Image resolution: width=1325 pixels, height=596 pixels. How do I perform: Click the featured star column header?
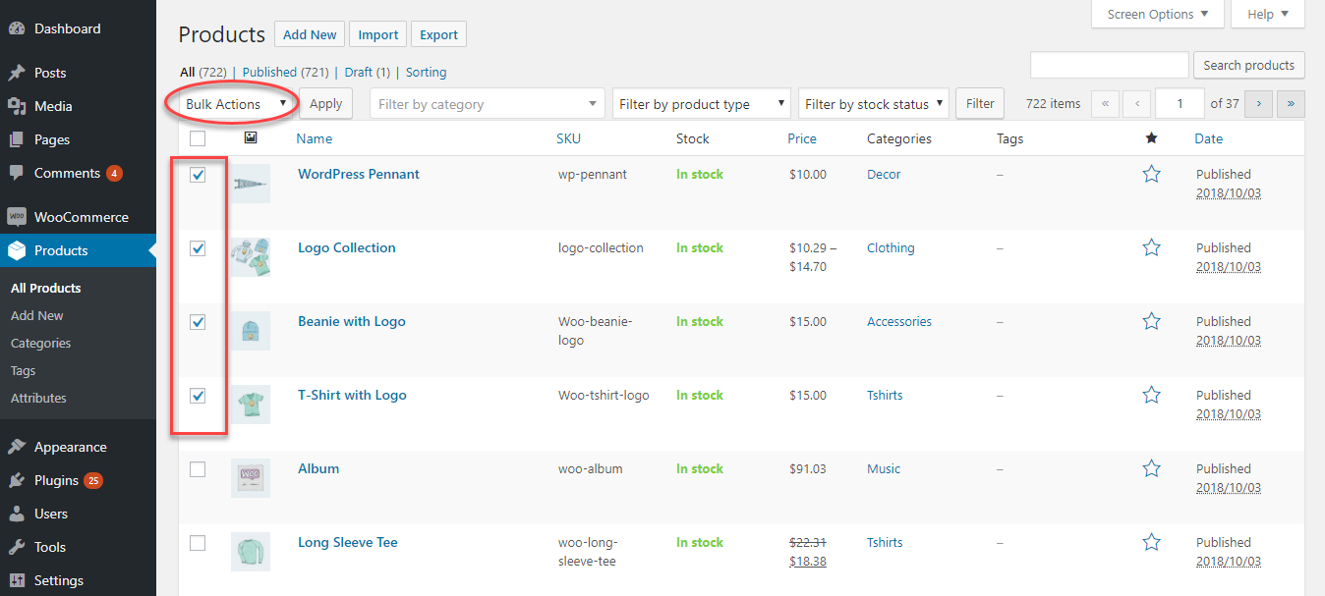(1151, 138)
